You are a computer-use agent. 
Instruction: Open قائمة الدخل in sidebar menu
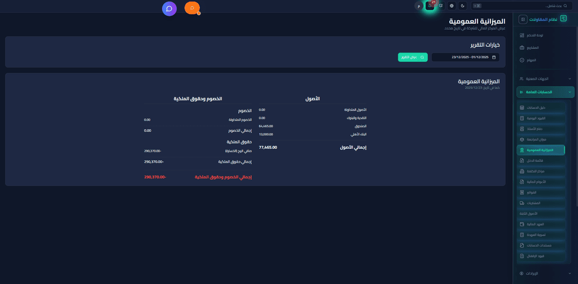tap(541, 161)
